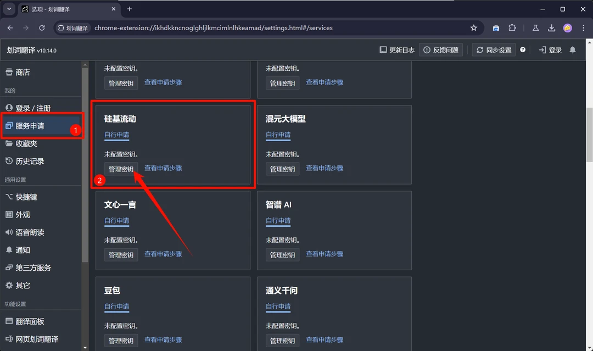This screenshot has height=351, width=593.
Task: Open notifications bell icon in header
Action: coord(573,50)
